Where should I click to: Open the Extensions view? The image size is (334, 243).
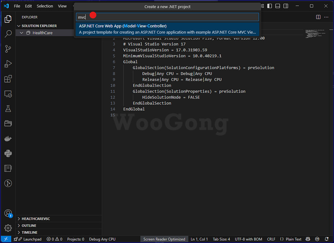pyautogui.click(x=8, y=79)
